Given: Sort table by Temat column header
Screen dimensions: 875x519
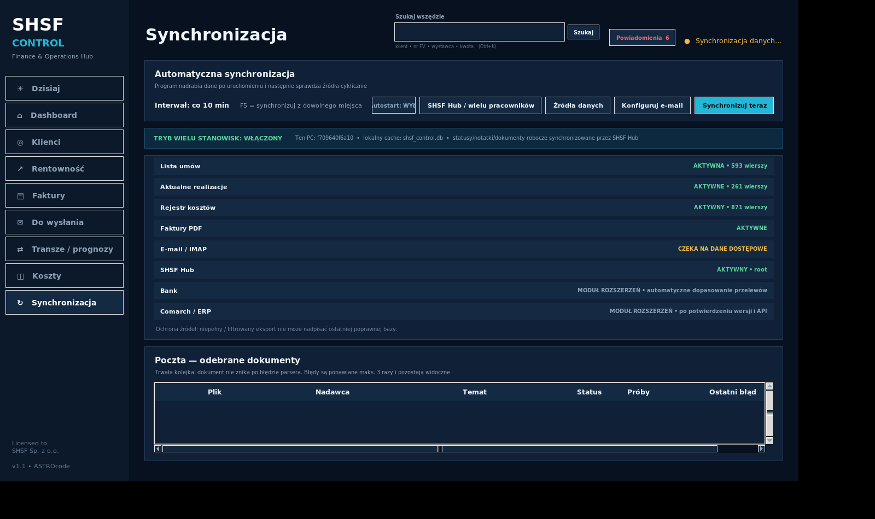Looking at the screenshot, I should click(x=475, y=392).
